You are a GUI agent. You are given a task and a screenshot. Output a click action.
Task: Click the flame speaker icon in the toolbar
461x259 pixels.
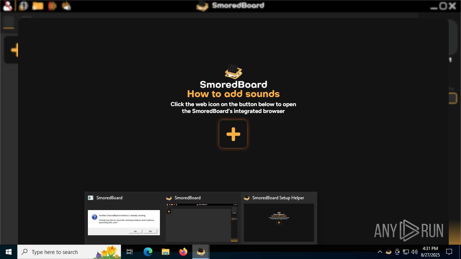click(x=66, y=6)
